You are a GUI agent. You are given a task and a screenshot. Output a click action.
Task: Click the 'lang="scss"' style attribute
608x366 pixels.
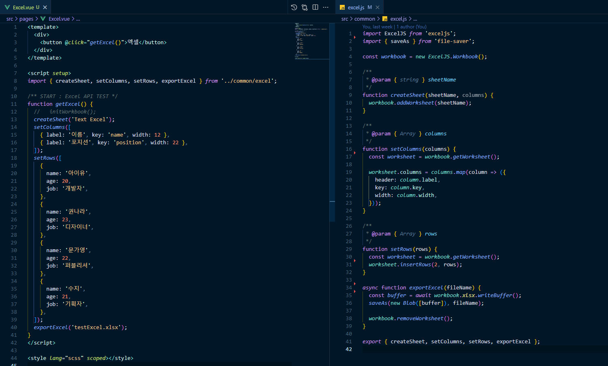pyautogui.click(x=66, y=358)
